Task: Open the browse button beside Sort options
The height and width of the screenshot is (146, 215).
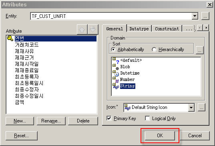Action: pyautogui.click(x=200, y=50)
